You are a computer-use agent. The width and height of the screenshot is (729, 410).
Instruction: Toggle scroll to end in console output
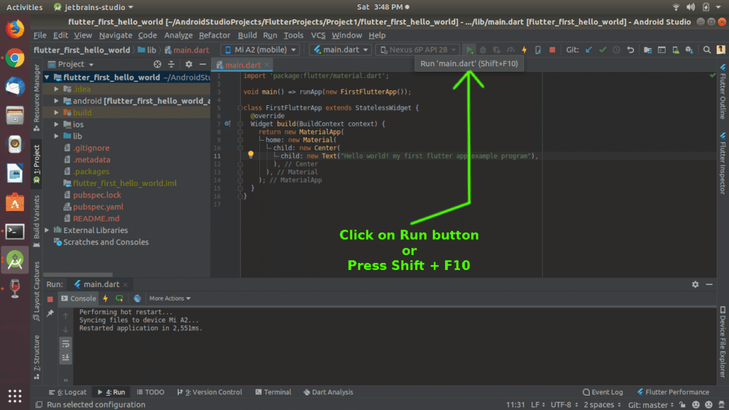coord(66,355)
